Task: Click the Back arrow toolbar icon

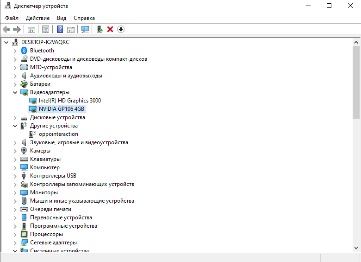Action: coord(6,29)
